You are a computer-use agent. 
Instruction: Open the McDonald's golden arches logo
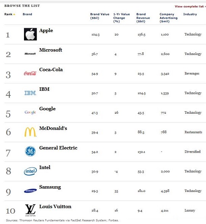click(x=30, y=132)
